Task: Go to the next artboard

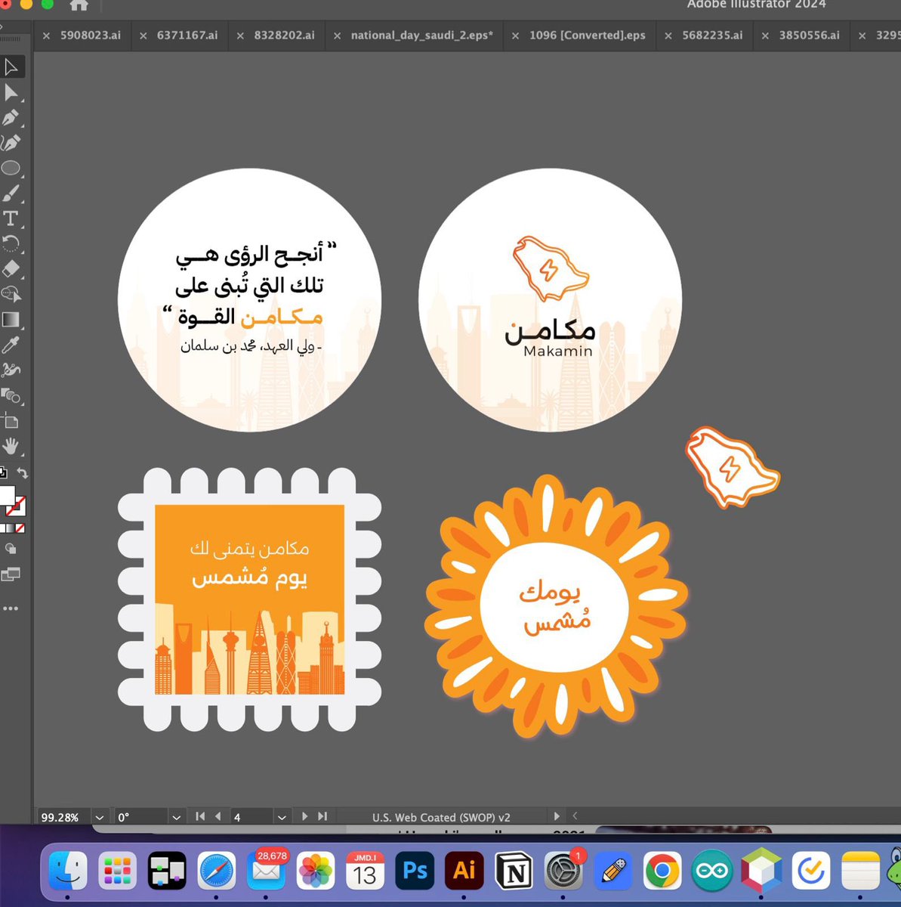Action: pos(305,816)
